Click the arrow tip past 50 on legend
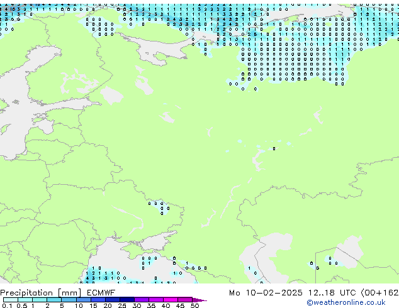This screenshot has height=308, width=399. click(199, 300)
